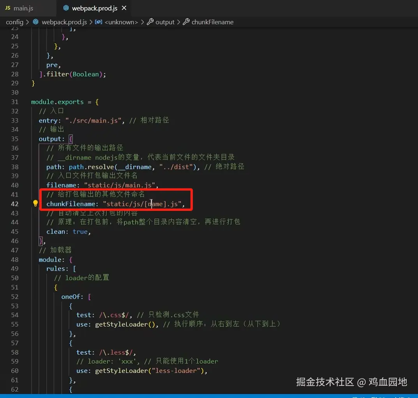Click the // 入口 comment on line 32

pos(51,111)
